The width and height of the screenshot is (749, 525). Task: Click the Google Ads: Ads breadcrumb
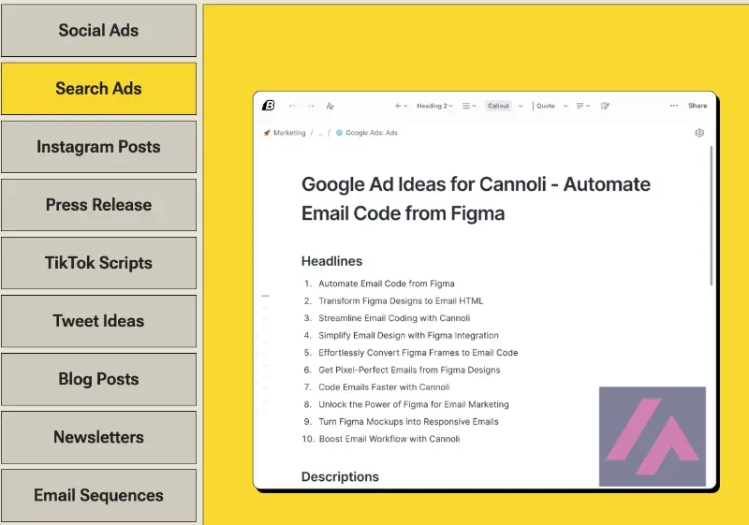pos(371,133)
